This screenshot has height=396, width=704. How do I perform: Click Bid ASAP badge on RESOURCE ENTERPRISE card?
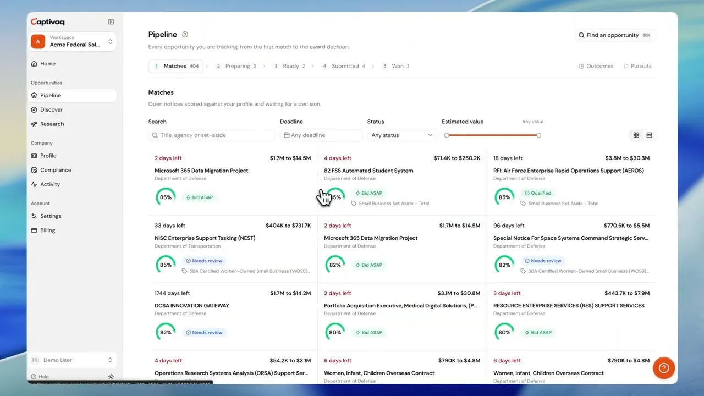538,333
